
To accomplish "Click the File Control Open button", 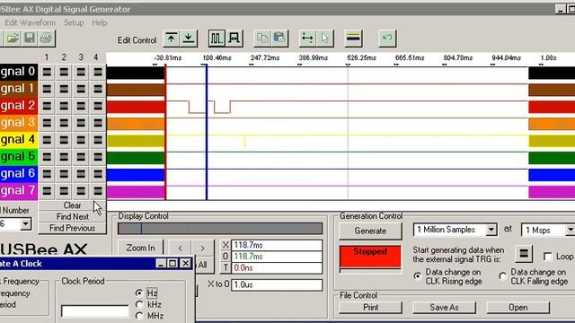I will coord(517,307).
